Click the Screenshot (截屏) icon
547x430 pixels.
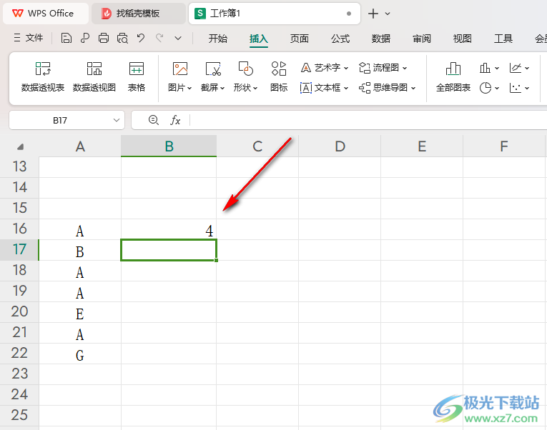213,69
